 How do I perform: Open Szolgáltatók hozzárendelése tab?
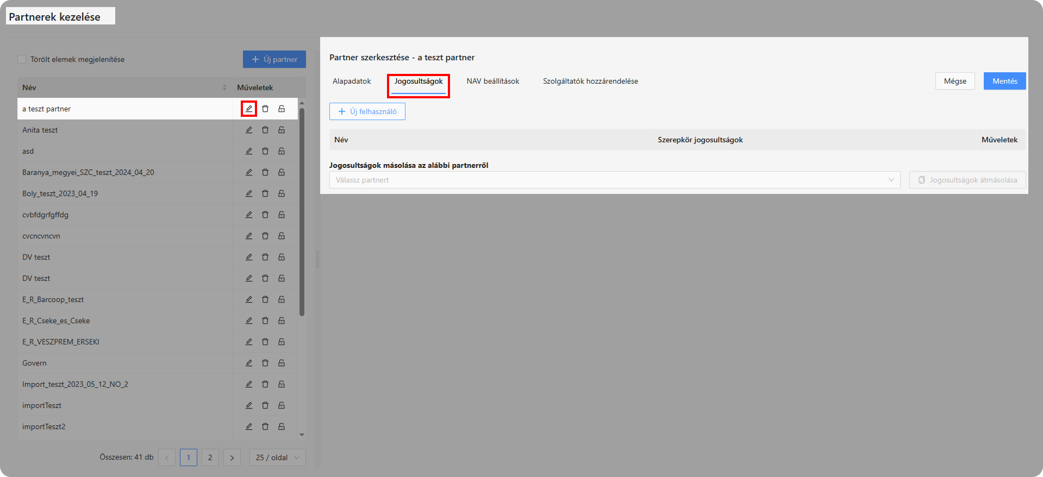pos(590,81)
